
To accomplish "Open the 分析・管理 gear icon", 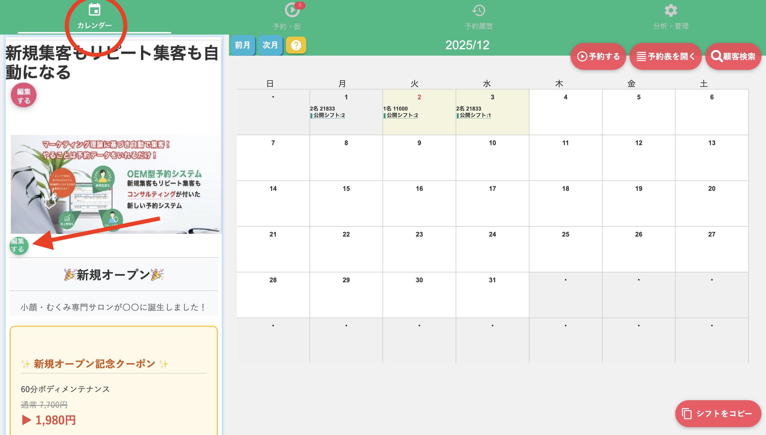I will point(671,11).
